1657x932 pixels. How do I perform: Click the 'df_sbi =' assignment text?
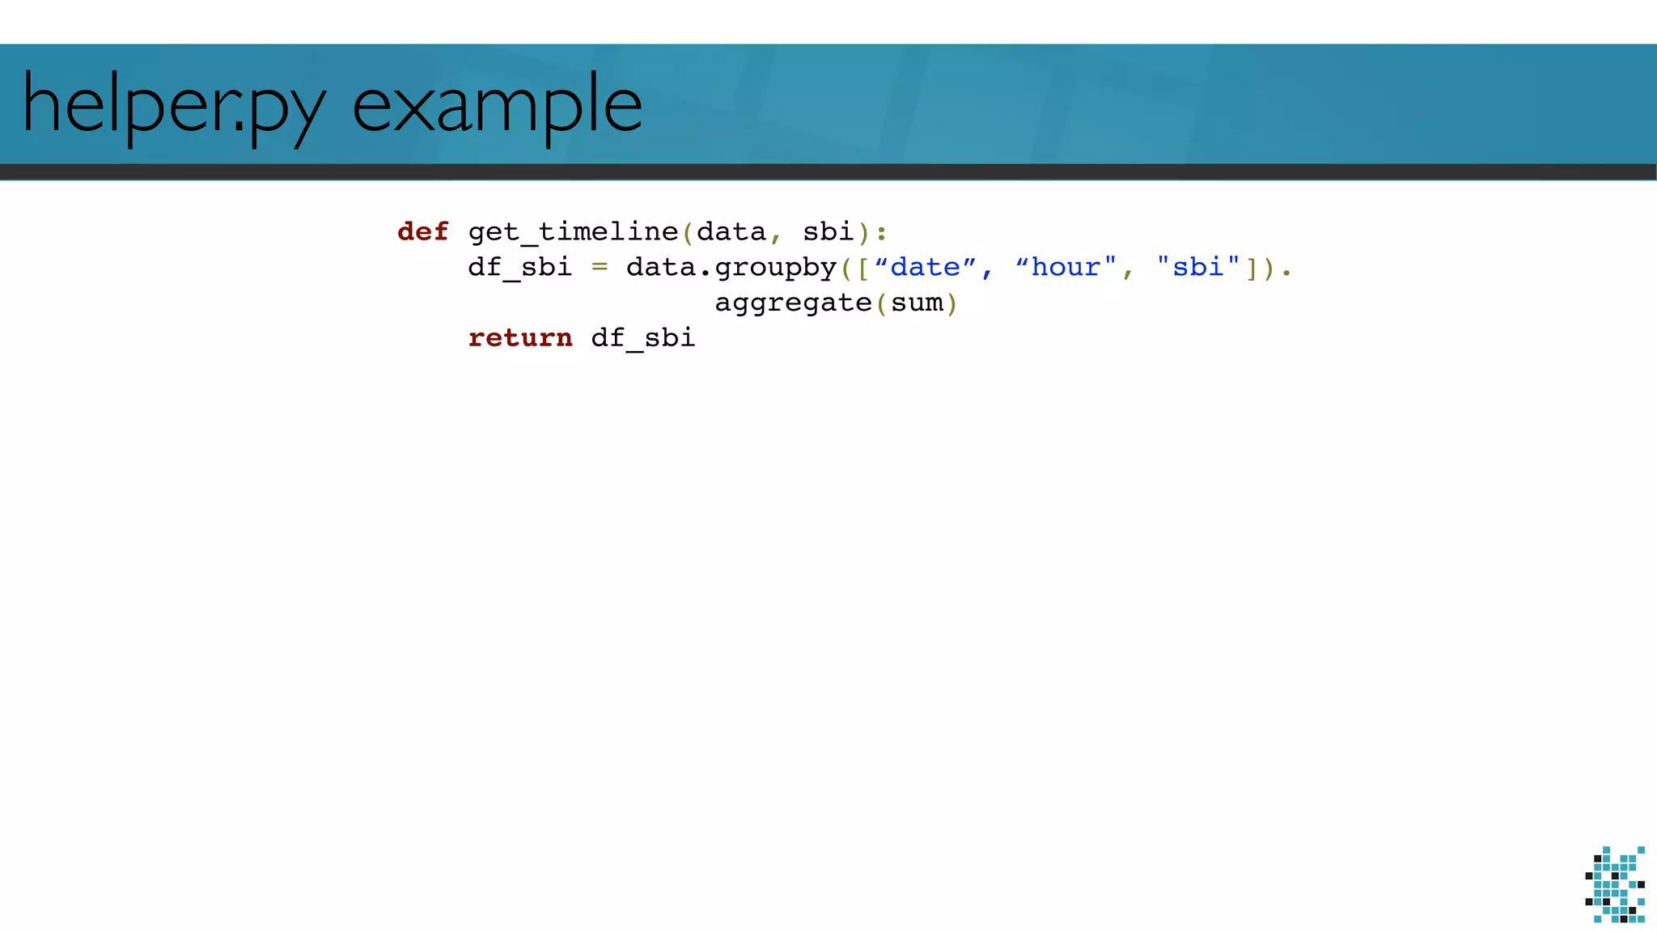click(x=538, y=268)
